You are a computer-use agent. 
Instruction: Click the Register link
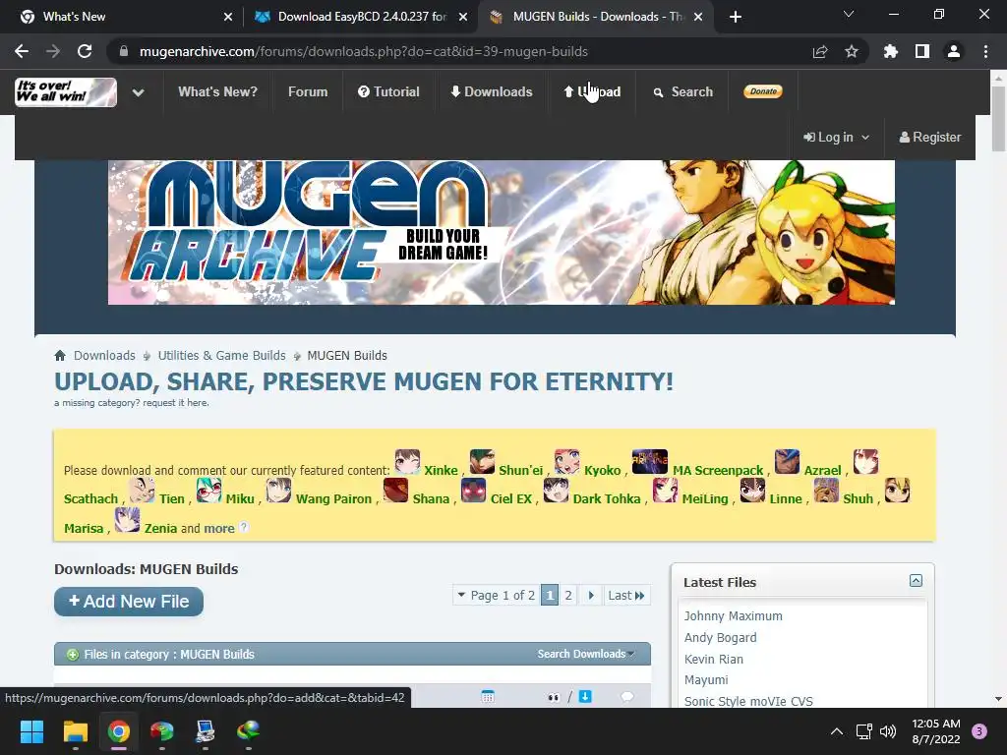point(930,138)
